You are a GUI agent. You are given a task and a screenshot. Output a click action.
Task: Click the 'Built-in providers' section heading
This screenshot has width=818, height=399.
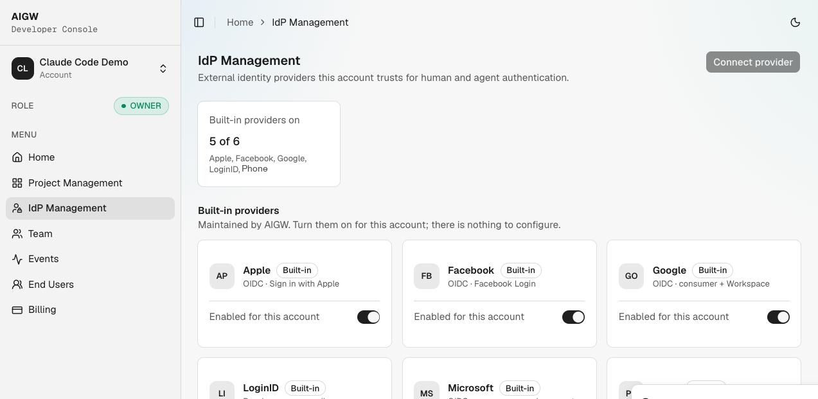(238, 211)
